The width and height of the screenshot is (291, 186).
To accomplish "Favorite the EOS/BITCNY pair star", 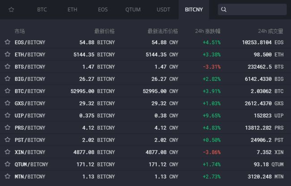I will click(8, 42).
